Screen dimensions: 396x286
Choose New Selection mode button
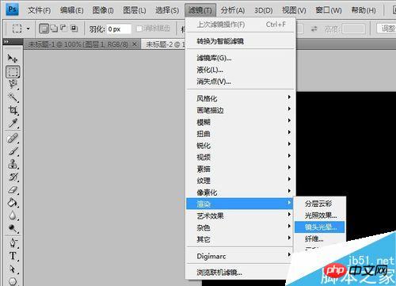coord(44,29)
